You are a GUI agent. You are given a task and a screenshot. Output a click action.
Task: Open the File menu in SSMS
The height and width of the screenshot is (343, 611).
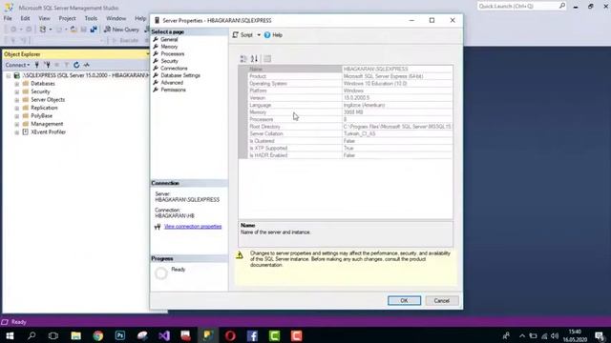tap(8, 18)
